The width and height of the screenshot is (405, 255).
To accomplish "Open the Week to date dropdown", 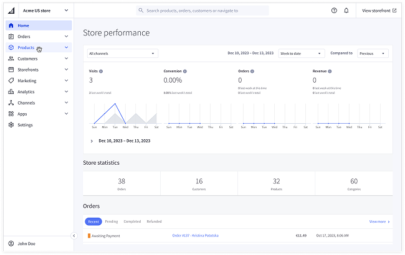I will point(301,53).
